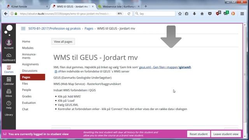Open Grades in course menu

[27, 96]
